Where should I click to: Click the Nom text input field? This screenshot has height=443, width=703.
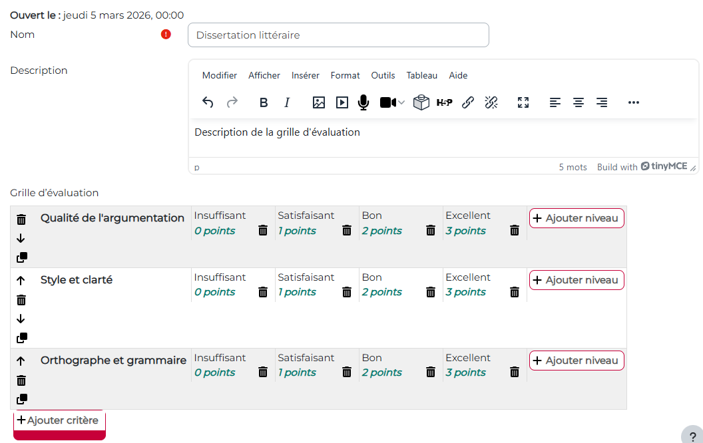338,35
